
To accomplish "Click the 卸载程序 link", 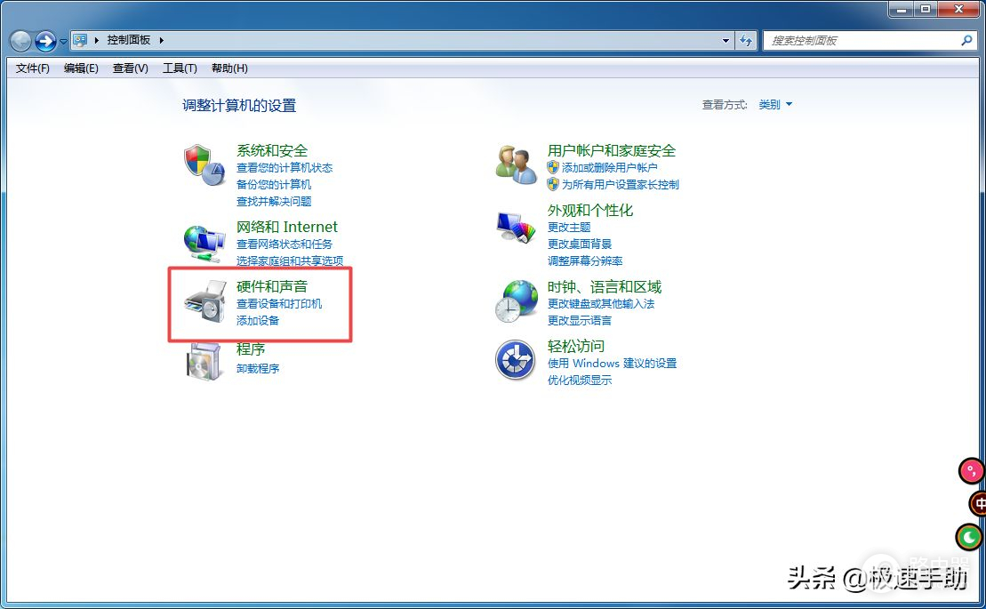I will pyautogui.click(x=257, y=368).
